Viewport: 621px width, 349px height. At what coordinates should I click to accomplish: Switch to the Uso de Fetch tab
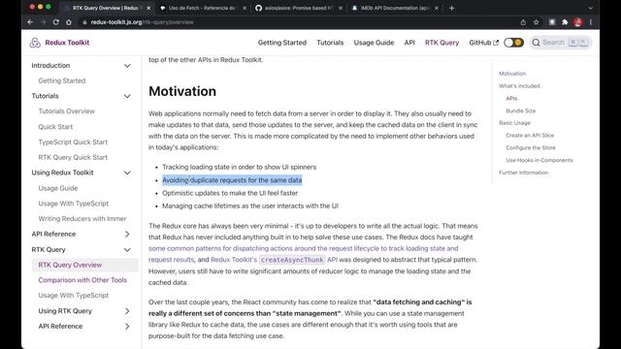point(202,8)
